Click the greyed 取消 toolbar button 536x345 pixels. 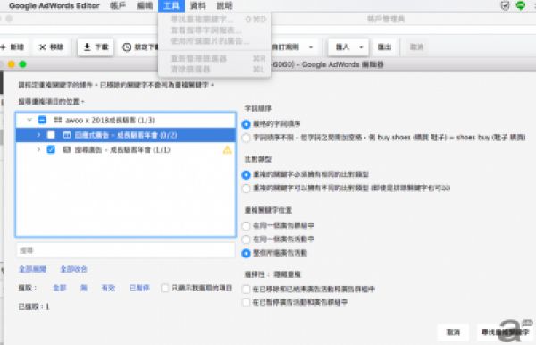(x=416, y=46)
